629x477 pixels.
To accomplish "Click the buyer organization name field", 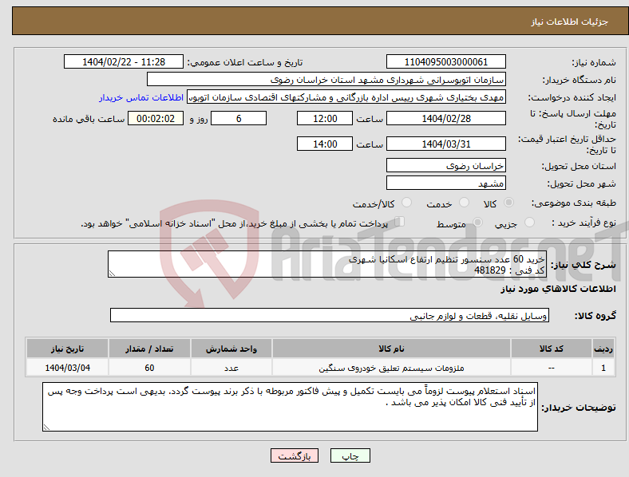I will 326,79.
